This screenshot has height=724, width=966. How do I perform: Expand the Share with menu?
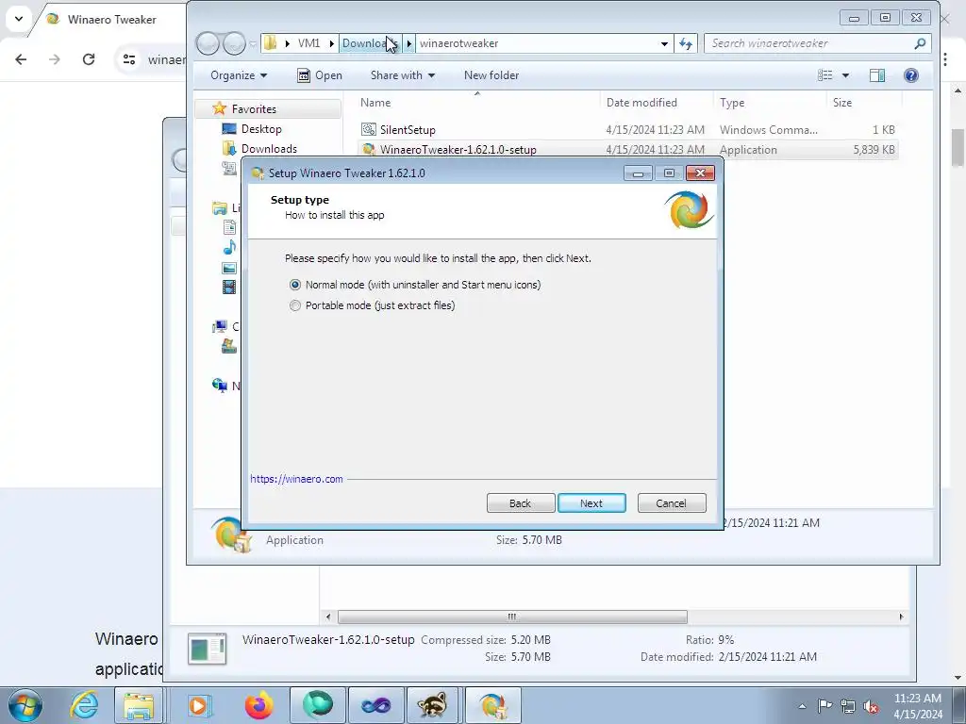pyautogui.click(x=402, y=75)
